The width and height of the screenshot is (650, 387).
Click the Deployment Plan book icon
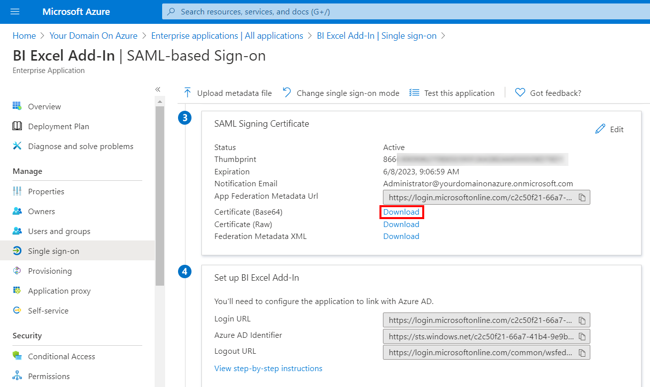coord(17,126)
